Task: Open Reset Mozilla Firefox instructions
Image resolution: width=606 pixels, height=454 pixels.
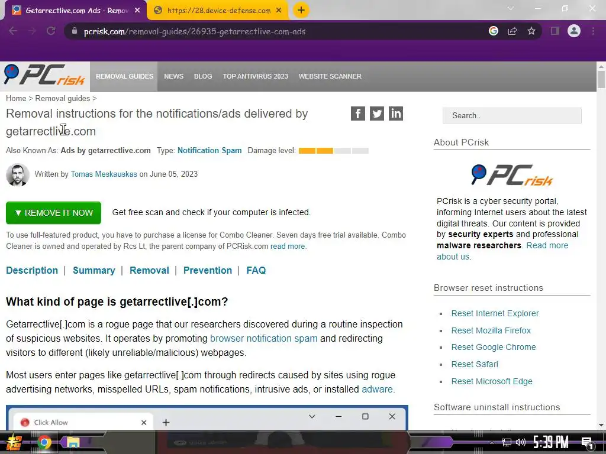Action: tap(491, 330)
